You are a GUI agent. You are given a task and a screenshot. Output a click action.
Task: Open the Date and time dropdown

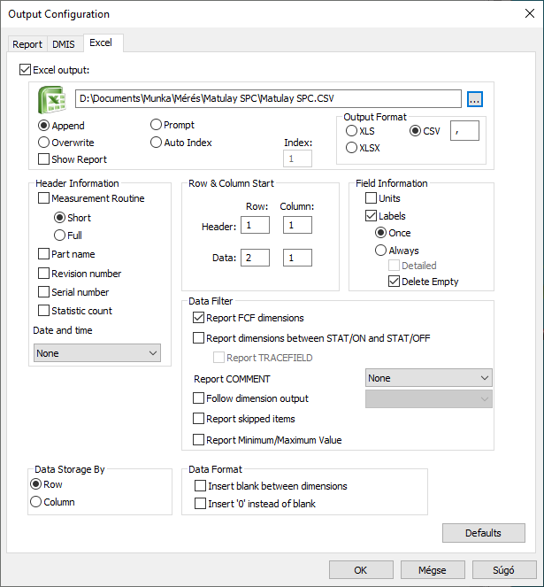pyautogui.click(x=97, y=353)
